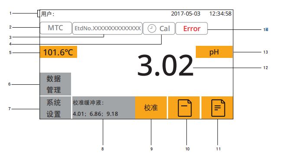
Task: Tap the Cal calibration reminder button
Action: coord(159,29)
